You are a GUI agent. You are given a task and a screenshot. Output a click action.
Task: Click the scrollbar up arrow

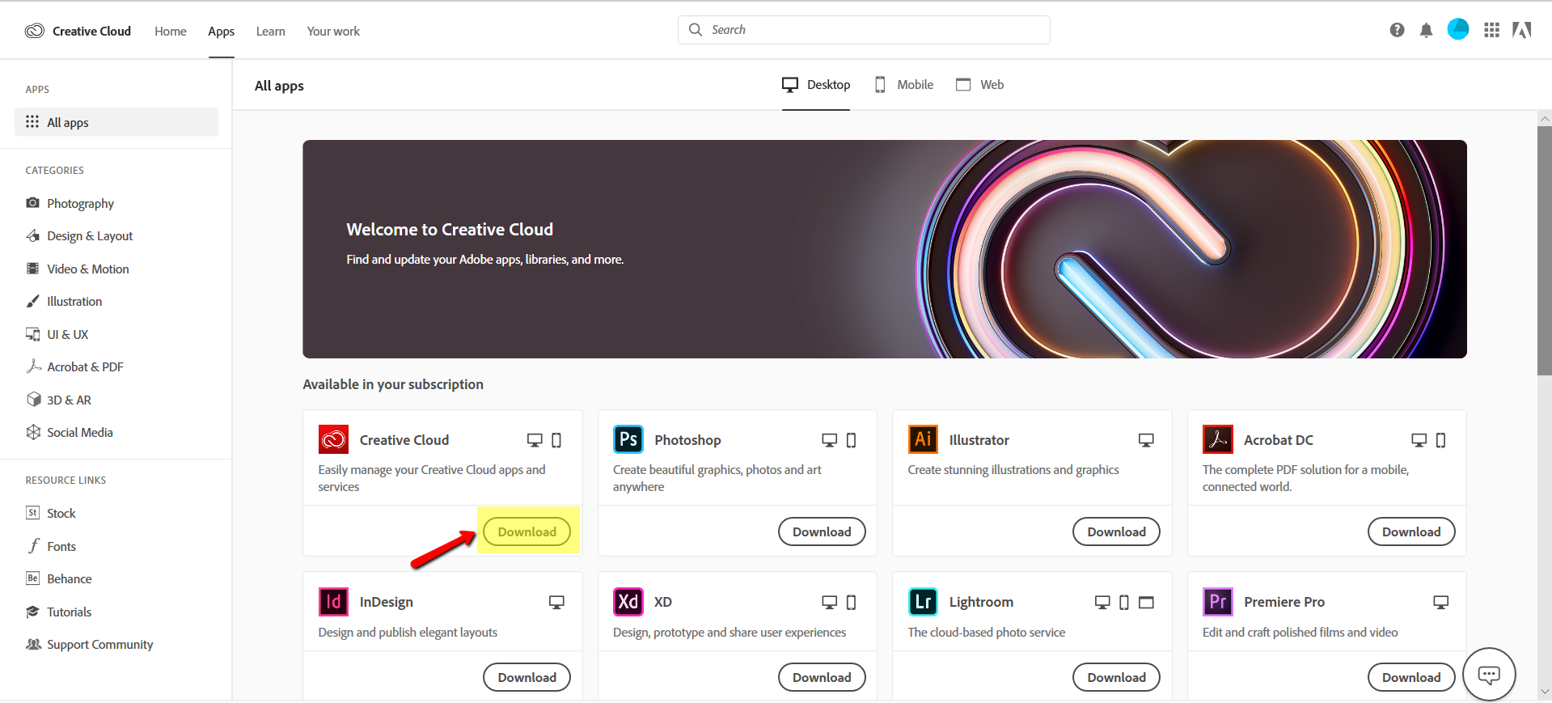coord(1544,118)
